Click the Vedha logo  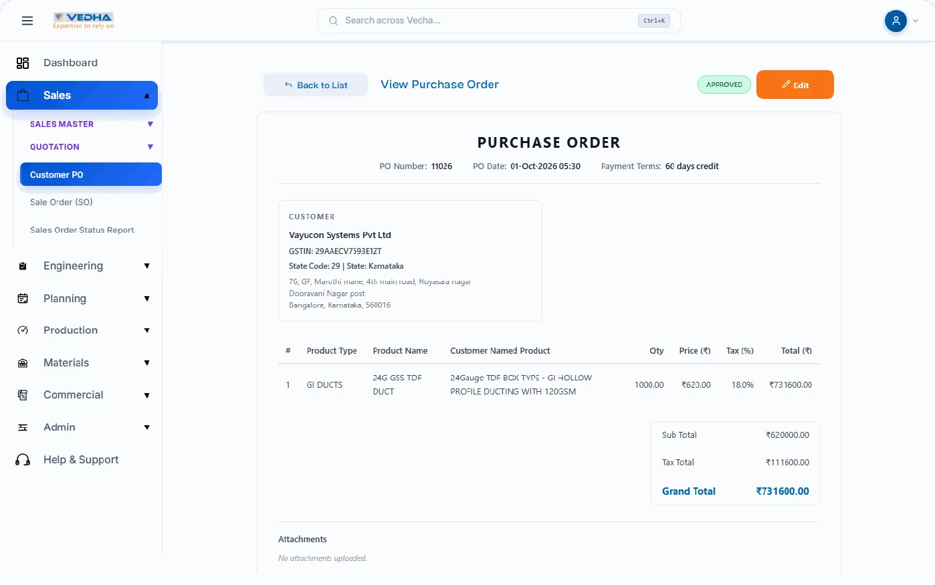point(84,21)
